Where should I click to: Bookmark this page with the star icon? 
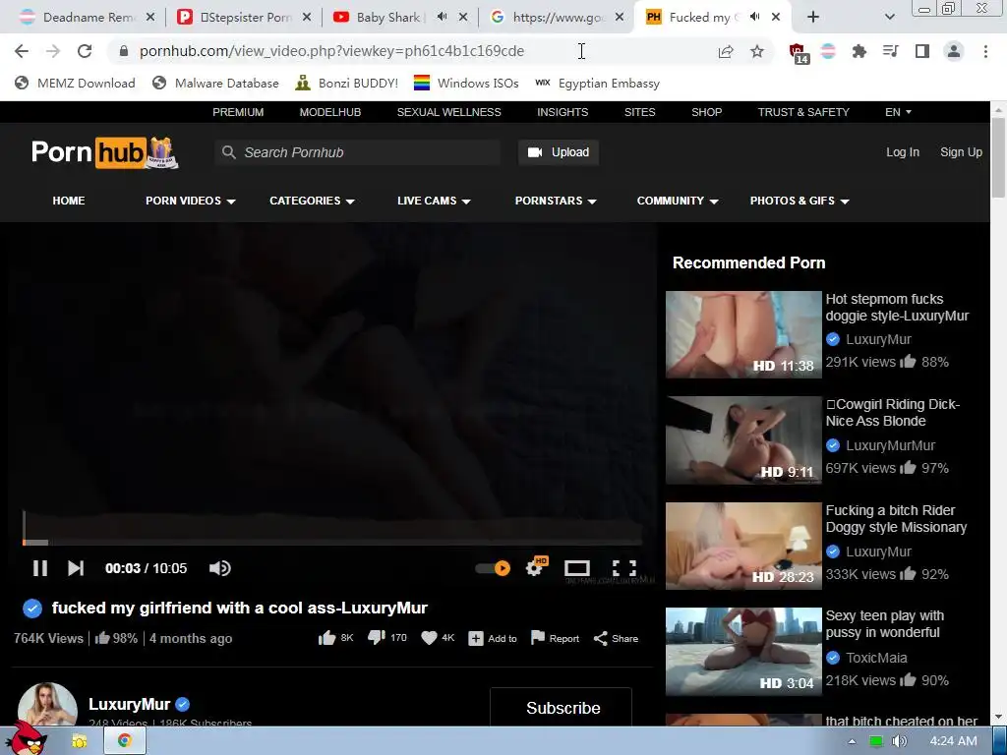click(757, 51)
